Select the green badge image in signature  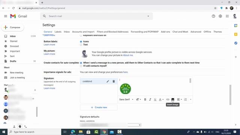[125, 89]
